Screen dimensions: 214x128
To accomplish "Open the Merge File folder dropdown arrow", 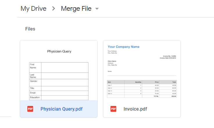I will [97, 9].
